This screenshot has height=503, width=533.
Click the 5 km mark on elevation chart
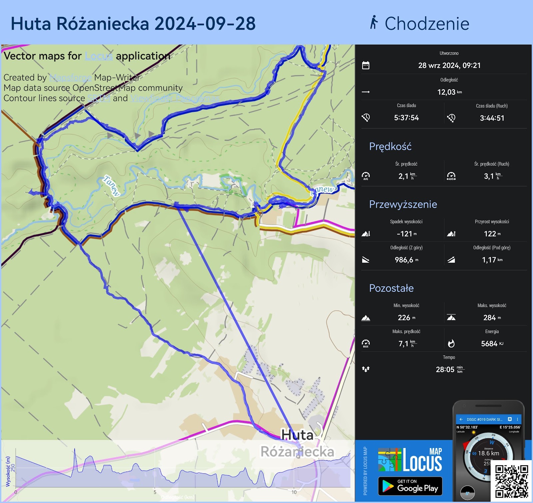point(155,492)
